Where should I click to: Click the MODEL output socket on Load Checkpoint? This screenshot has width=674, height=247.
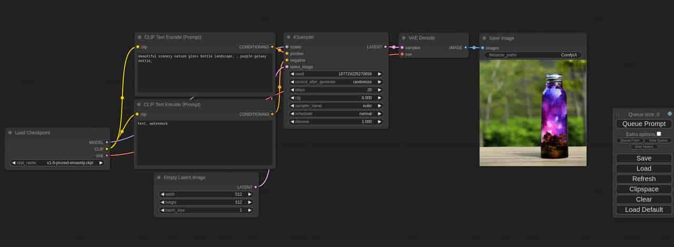click(x=107, y=142)
